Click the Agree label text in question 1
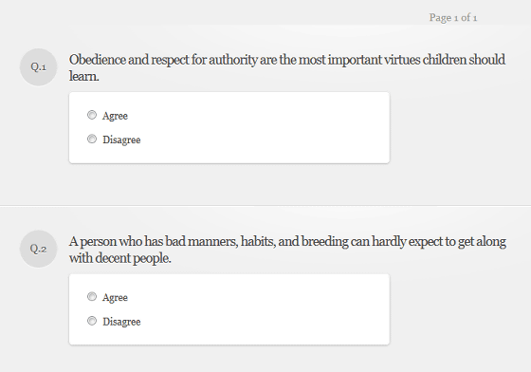Viewport: 531px width, 372px height. (115, 116)
